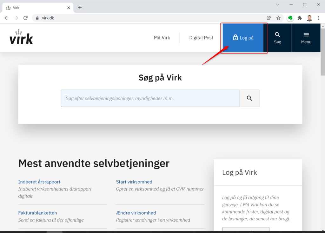Click the browser forward arrow

click(16, 18)
